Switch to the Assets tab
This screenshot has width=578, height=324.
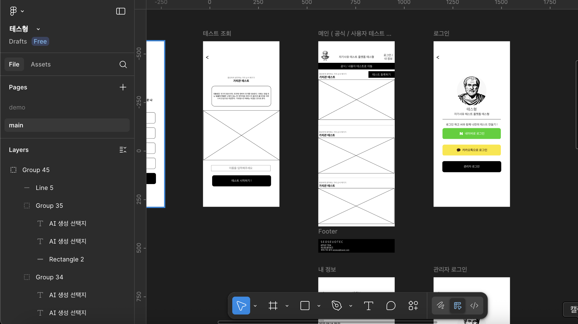tap(41, 65)
